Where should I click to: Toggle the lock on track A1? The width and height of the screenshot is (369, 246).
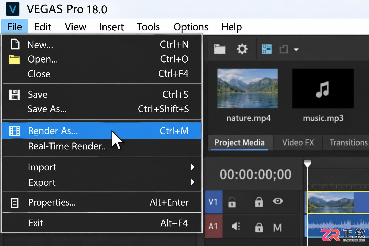[259, 227]
